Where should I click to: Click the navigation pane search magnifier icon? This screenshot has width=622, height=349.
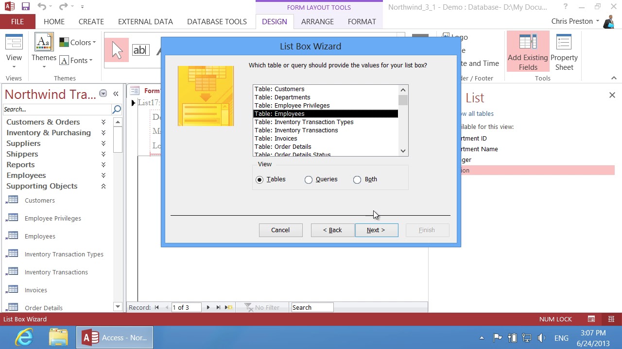(116, 109)
